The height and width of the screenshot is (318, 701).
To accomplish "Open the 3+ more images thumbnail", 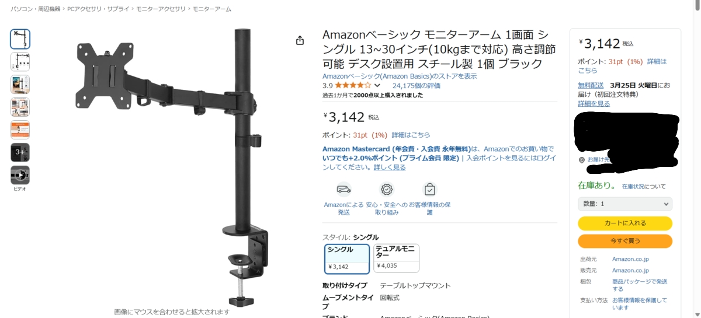I will tap(20, 152).
